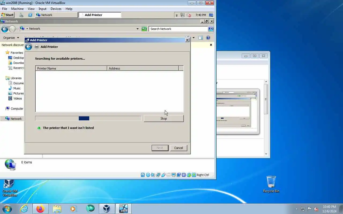343x214 pixels.
Task: Click the printer search progress bar
Action: coord(88,119)
